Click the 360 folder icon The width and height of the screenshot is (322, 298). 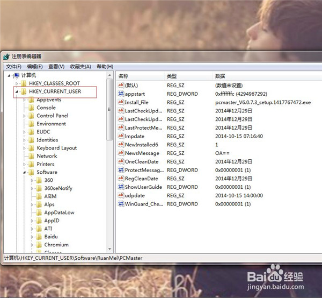(39, 180)
